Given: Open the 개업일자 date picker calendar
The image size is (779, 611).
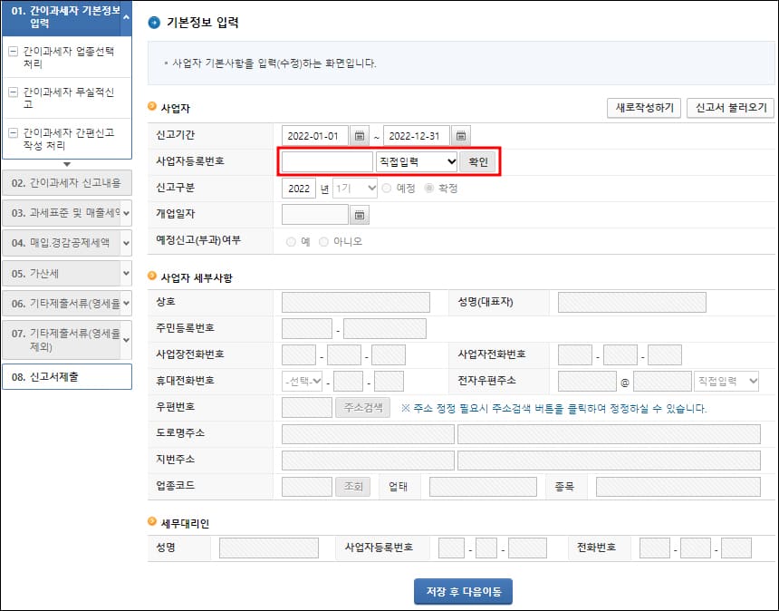Looking at the screenshot, I should tap(360, 214).
